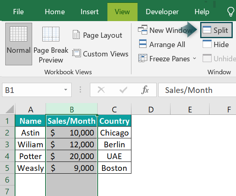This screenshot has width=236, height=196.
Task: Select the cell containing Weasly
Action: 31,168
